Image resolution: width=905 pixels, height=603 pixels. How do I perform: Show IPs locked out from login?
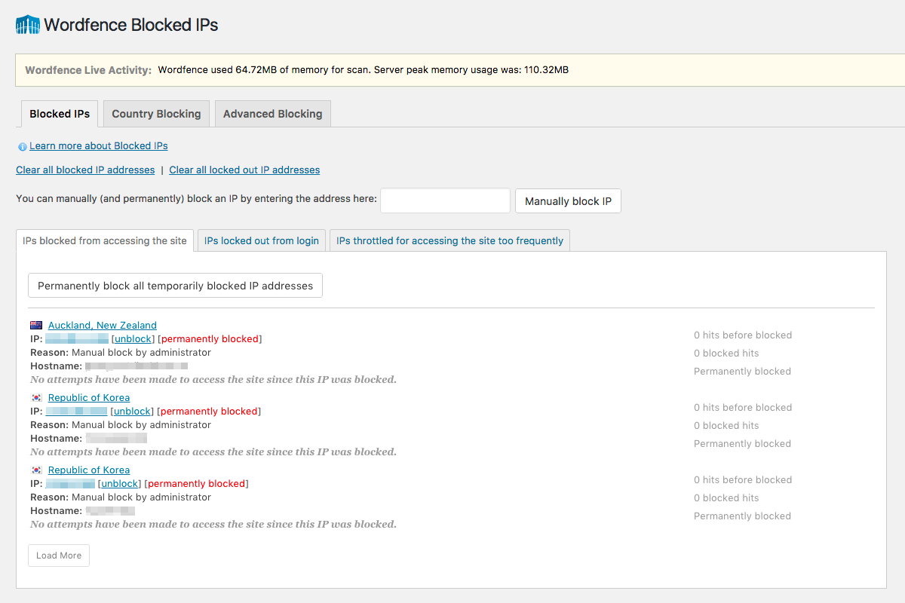tap(261, 241)
